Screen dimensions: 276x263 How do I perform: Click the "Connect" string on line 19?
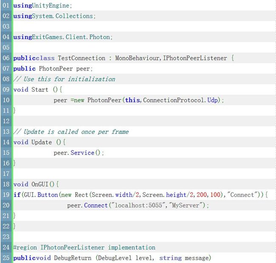[242, 195]
